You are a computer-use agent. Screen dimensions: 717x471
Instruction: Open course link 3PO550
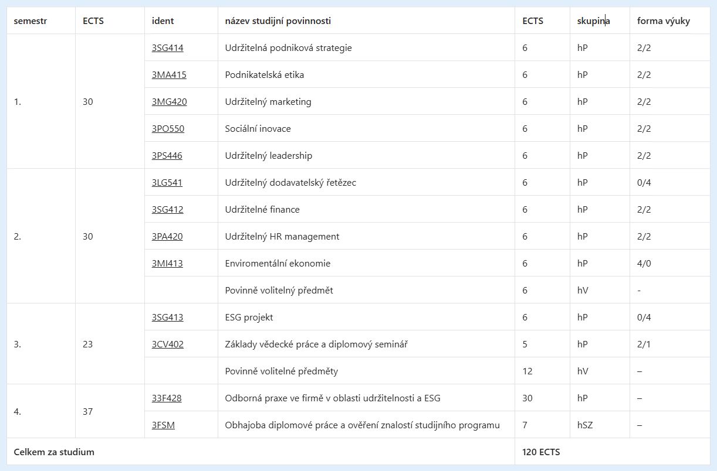(168, 129)
